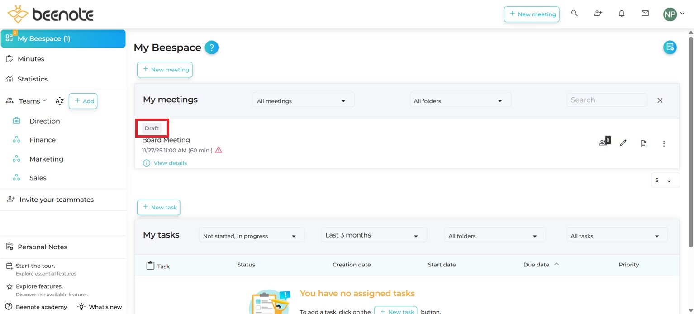
Task: Open the Not started, In progress filter
Action: 252,236
